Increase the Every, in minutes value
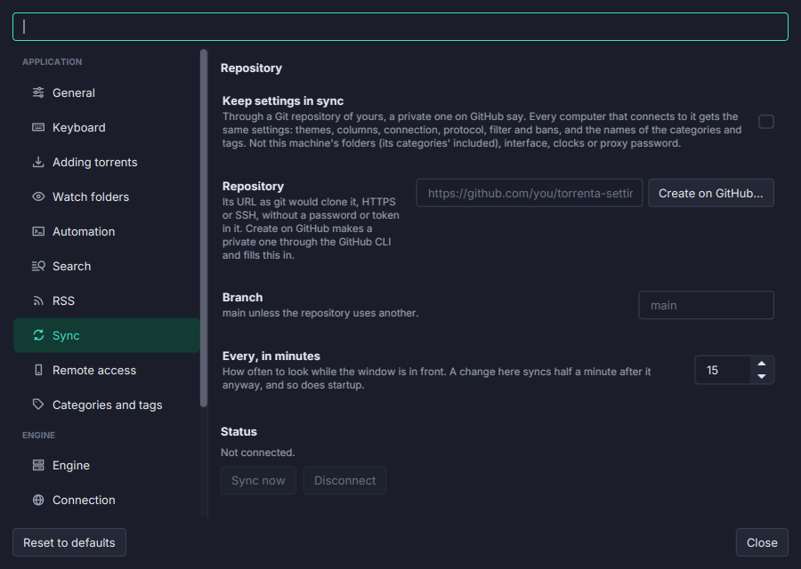This screenshot has width=801, height=569. pyautogui.click(x=762, y=364)
